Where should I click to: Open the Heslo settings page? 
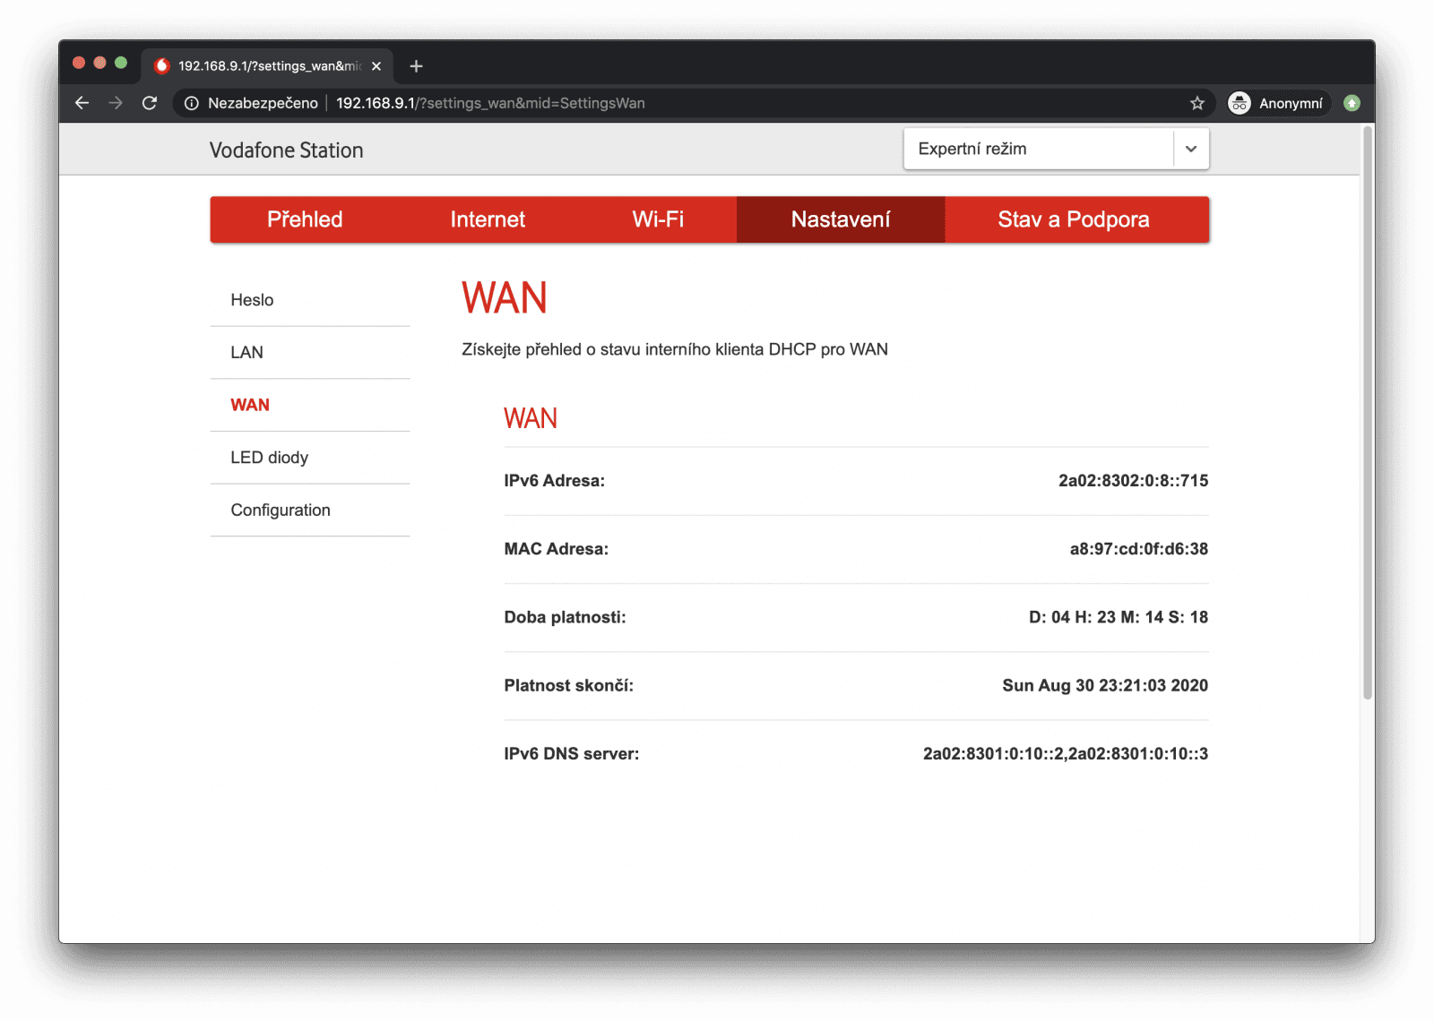point(252,299)
